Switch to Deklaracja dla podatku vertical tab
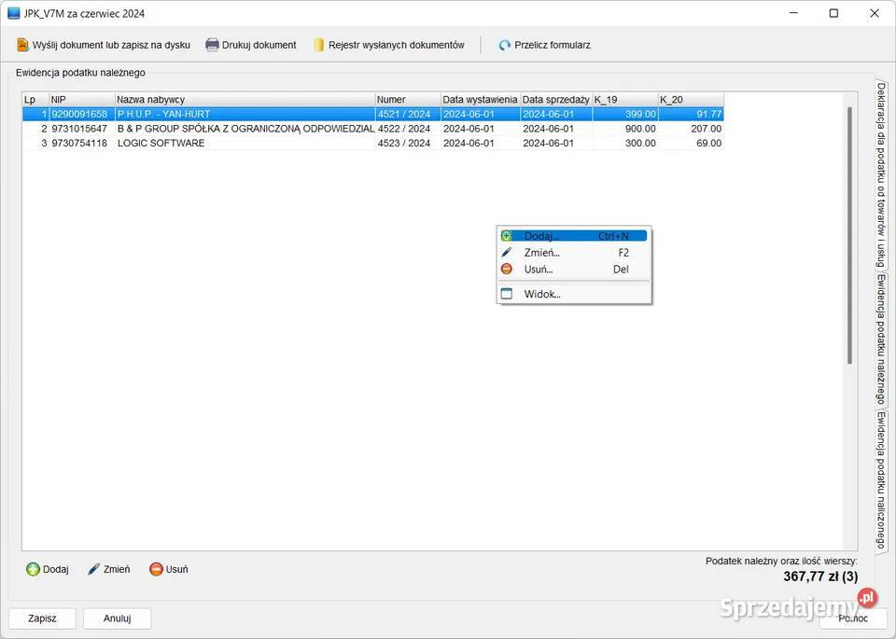Image resolution: width=896 pixels, height=639 pixels. pos(880,174)
